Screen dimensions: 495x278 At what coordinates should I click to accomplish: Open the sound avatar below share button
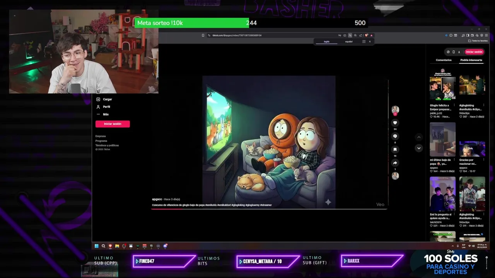pos(395,176)
